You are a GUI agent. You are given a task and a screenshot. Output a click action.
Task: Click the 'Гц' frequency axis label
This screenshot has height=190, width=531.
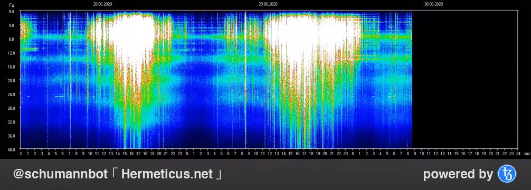12,5
